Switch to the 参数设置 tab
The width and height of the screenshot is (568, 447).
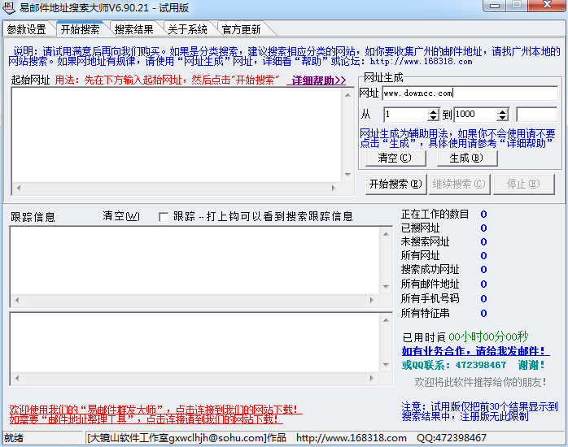tap(27, 29)
